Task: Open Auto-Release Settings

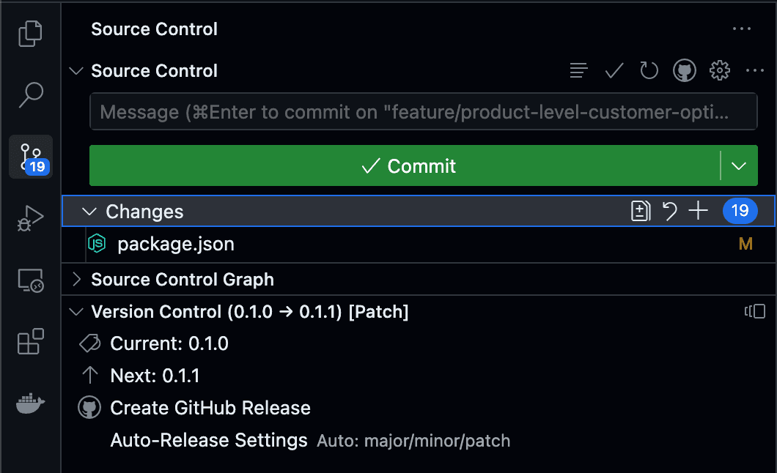Action: 209,440
